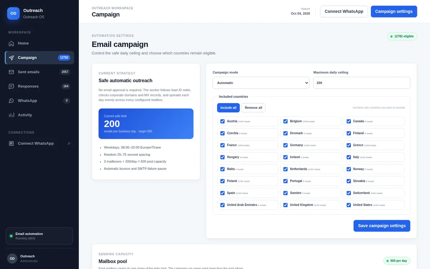Disable the Norway checkbox
The image size is (430, 269).
click(349, 169)
